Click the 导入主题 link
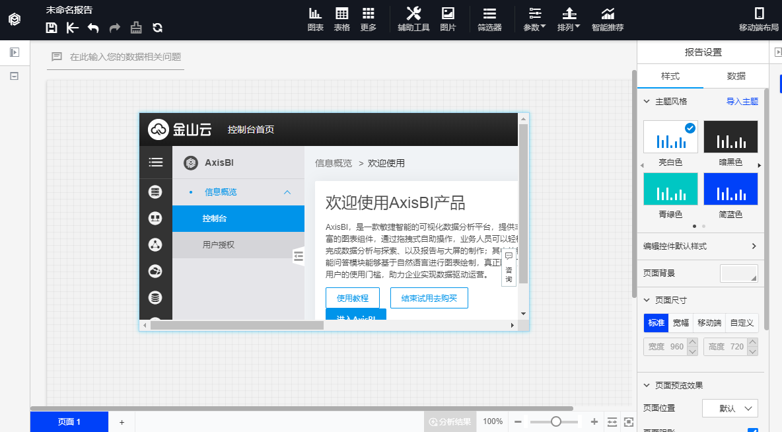782x432 pixels. 742,102
